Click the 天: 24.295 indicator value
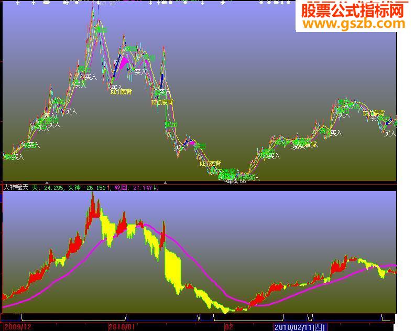Screen dimensions: 415x331 pyautogui.click(x=47, y=188)
